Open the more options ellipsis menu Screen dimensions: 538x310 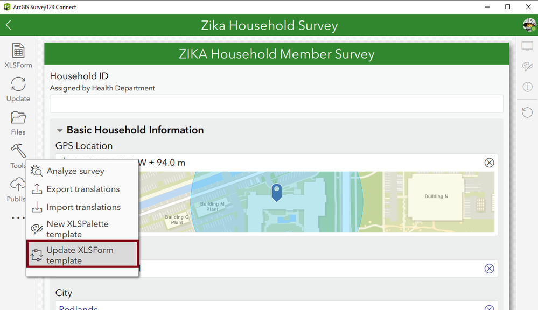point(18,218)
